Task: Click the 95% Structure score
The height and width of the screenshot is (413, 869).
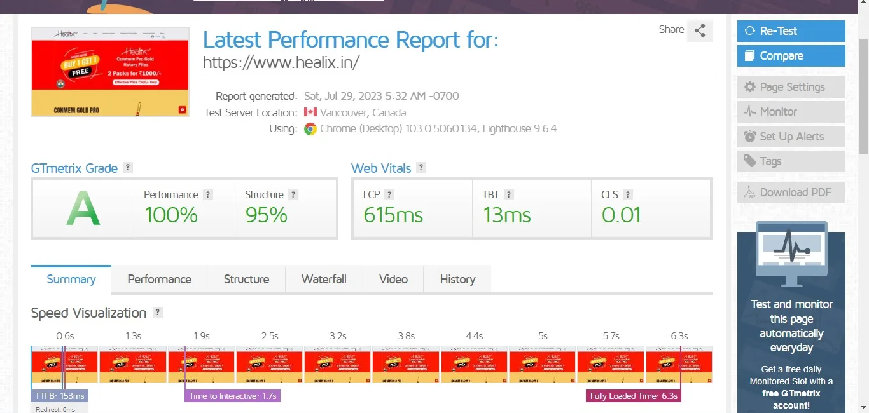Action: (267, 215)
